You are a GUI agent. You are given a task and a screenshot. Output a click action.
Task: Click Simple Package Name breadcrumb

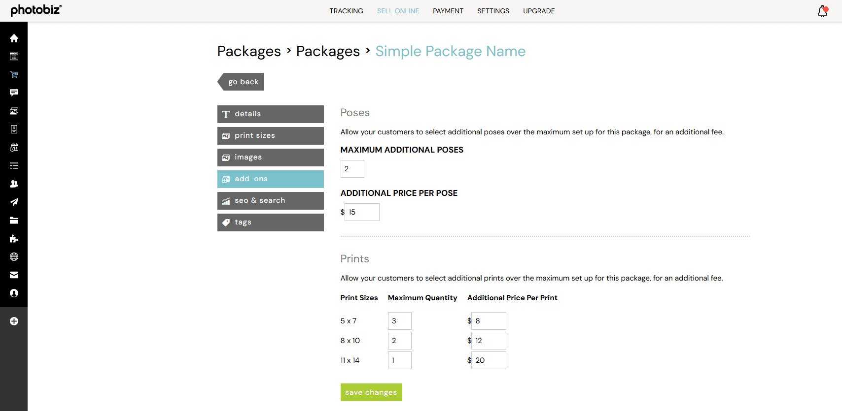pyautogui.click(x=451, y=51)
